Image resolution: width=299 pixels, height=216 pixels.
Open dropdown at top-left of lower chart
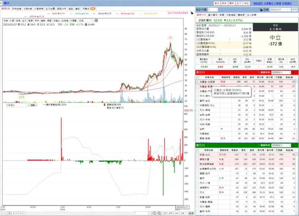(x=17, y=105)
